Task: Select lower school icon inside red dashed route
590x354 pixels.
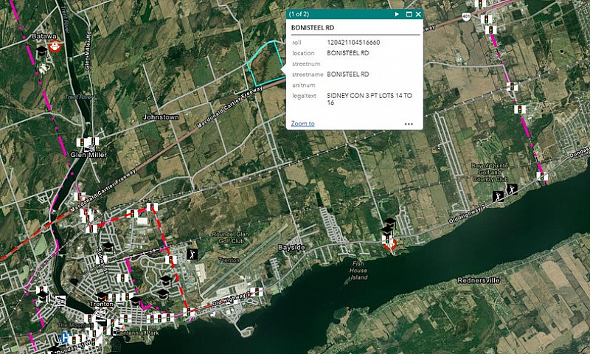Action: click(x=162, y=294)
